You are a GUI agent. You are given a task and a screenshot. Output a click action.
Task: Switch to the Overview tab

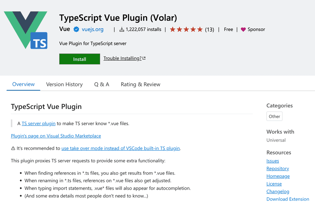23,84
